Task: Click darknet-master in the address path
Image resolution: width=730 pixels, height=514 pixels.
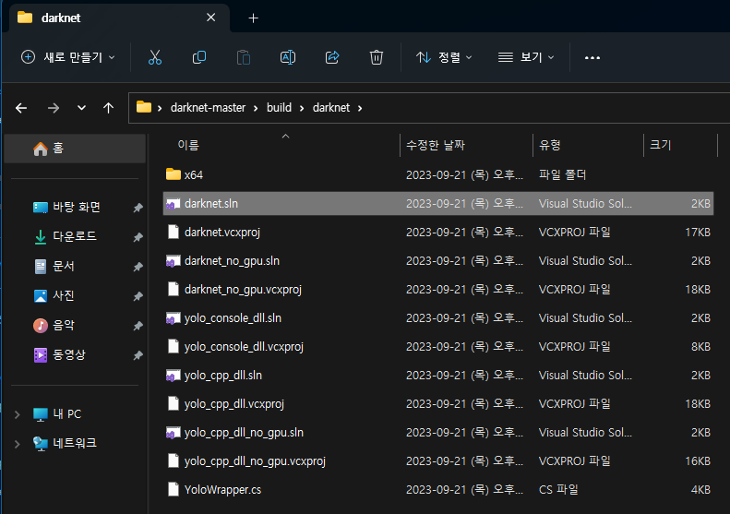Action: pyautogui.click(x=208, y=108)
